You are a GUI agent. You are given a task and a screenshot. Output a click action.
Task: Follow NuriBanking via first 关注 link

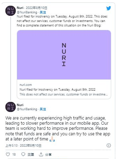click(43, 12)
